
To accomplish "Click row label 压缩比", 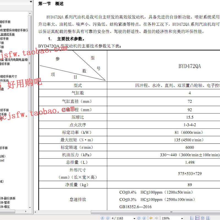I will (x=78, y=117).
